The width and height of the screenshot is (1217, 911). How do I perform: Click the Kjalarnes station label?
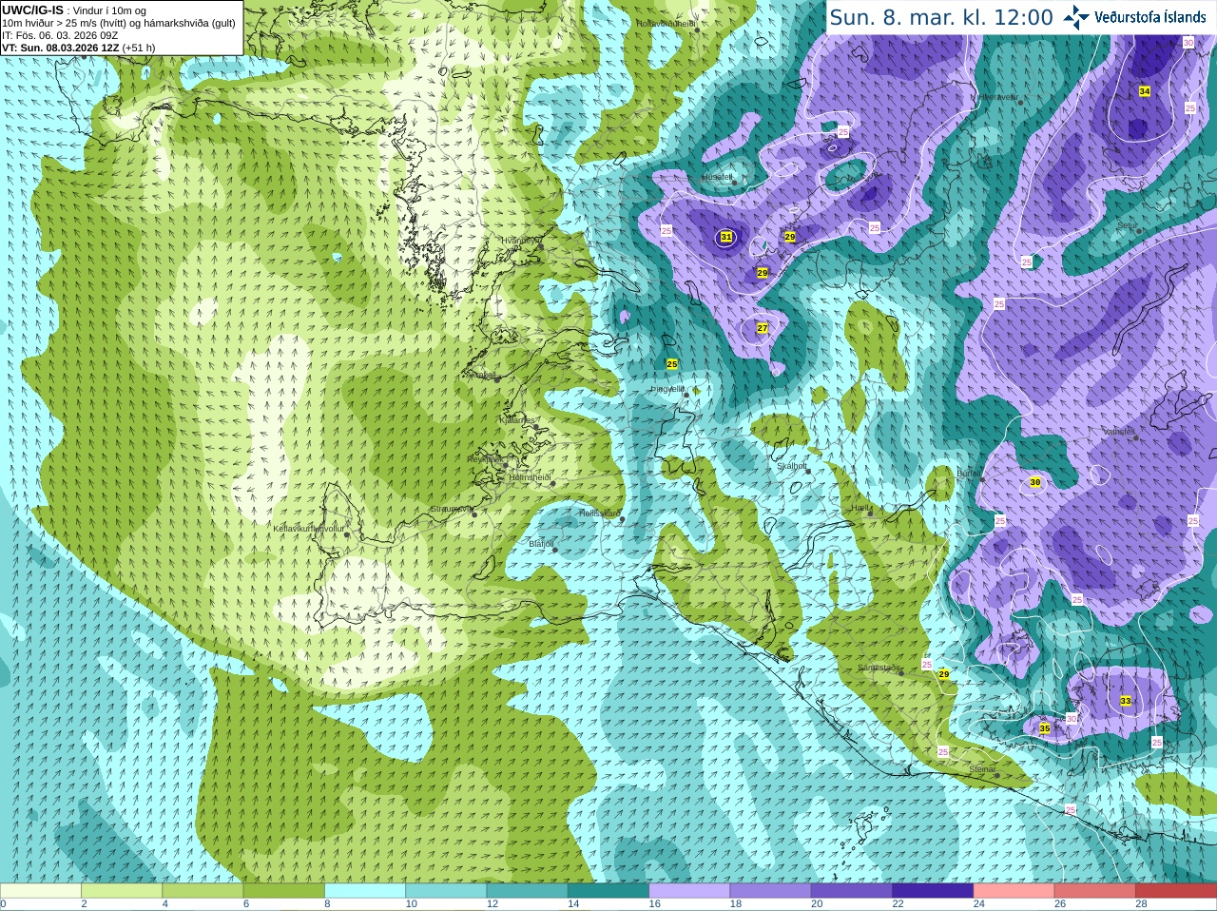pyautogui.click(x=517, y=419)
